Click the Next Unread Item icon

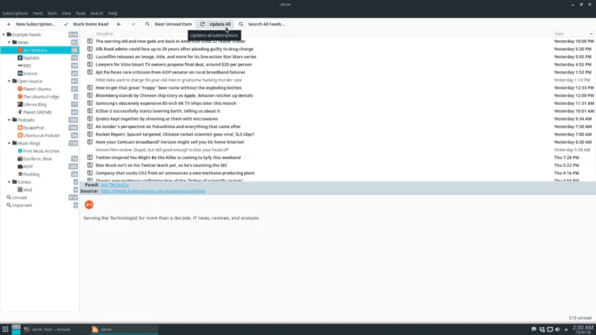[147, 25]
